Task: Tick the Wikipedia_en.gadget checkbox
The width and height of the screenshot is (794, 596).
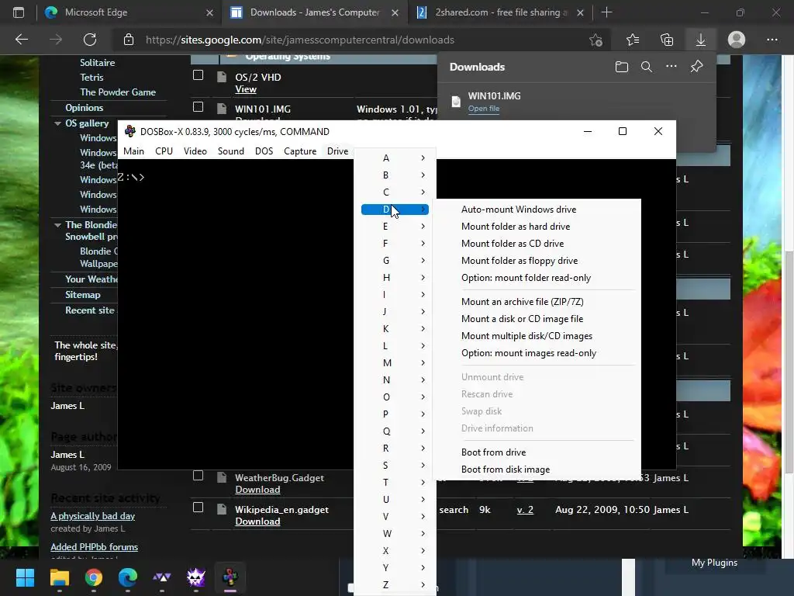Action: (x=198, y=508)
